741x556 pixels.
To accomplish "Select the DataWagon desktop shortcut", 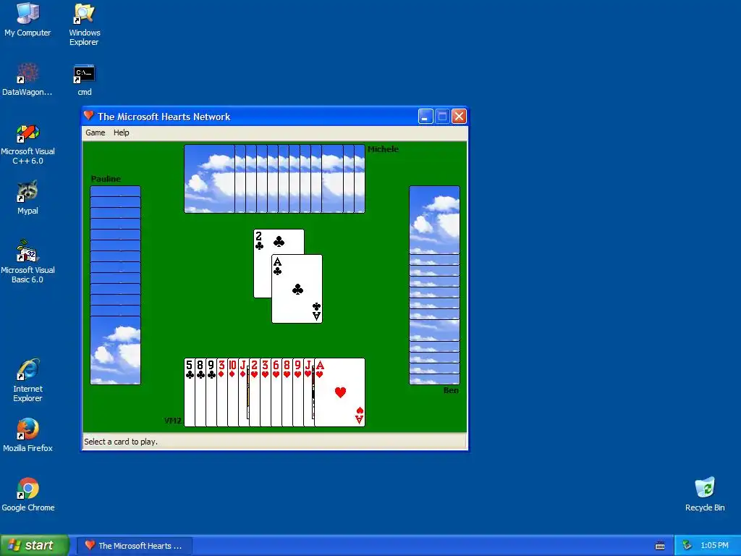I will [x=27, y=80].
